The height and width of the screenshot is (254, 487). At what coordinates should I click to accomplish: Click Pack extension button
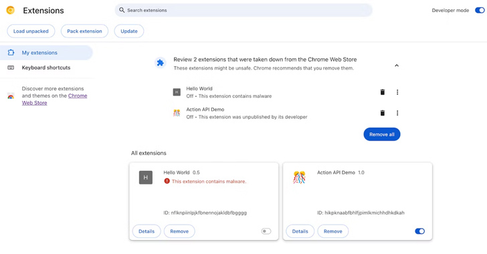point(84,31)
